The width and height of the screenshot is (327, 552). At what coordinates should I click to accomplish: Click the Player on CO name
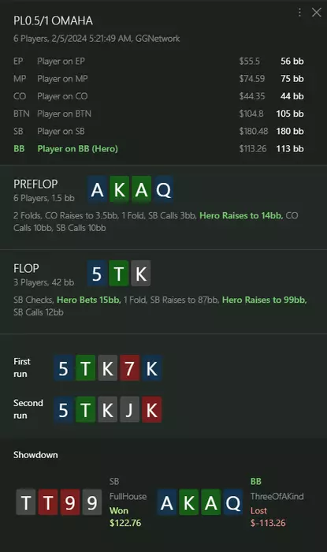62,96
